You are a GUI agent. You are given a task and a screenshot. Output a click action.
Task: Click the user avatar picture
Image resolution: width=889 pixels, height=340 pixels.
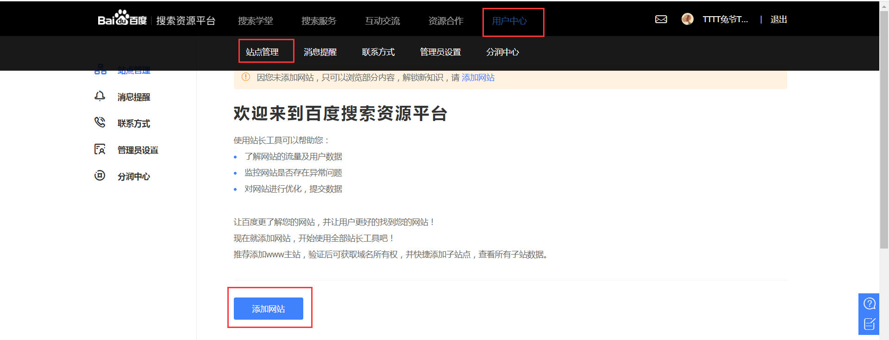pos(687,19)
